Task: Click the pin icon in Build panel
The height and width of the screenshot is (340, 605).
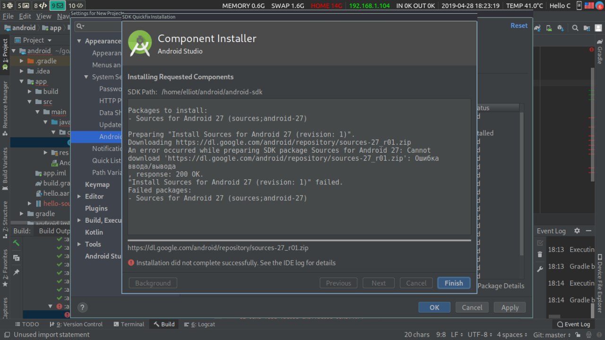Action: point(16,272)
